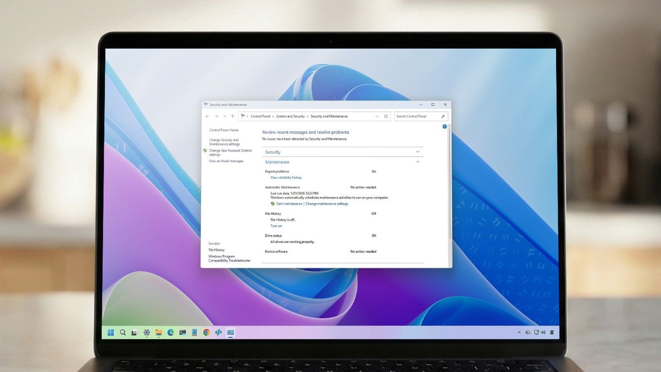Open Settings via the taskbar gear icon
The height and width of the screenshot is (372, 661).
click(146, 332)
